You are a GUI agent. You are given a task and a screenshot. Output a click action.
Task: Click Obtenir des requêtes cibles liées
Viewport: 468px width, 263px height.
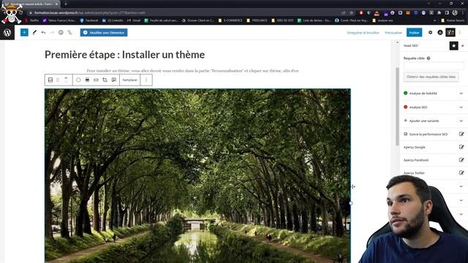point(431,77)
